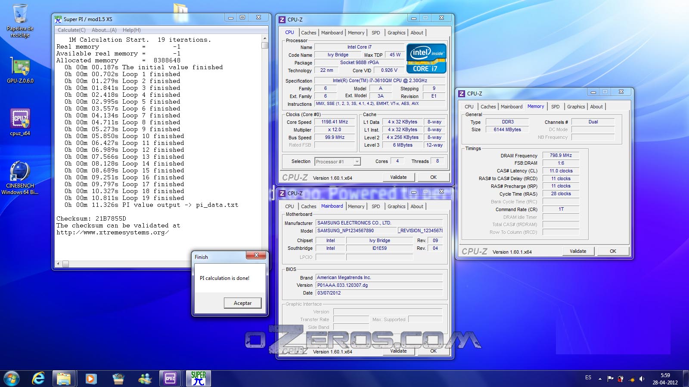The image size is (689, 387).
Task: Click the Memory Size value 6144 MBytes
Action: [507, 130]
